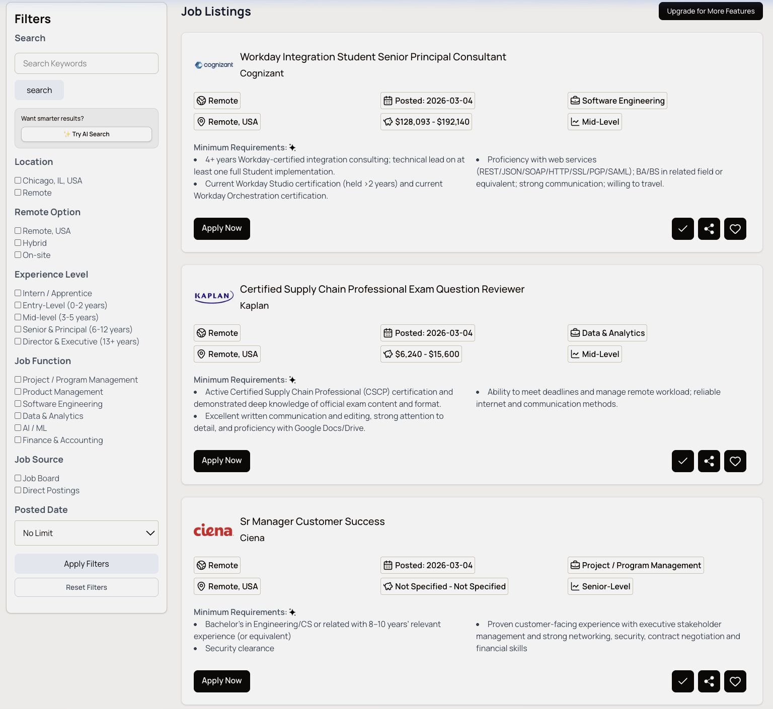Check the Hybrid remote option

click(x=18, y=243)
